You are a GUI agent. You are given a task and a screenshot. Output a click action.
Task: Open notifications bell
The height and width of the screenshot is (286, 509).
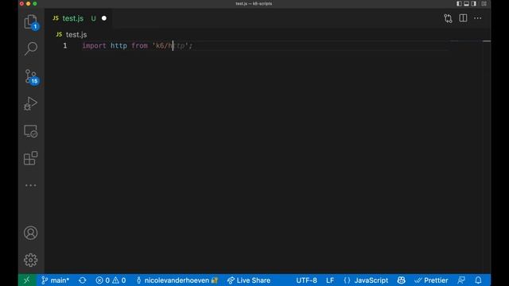tap(478, 280)
